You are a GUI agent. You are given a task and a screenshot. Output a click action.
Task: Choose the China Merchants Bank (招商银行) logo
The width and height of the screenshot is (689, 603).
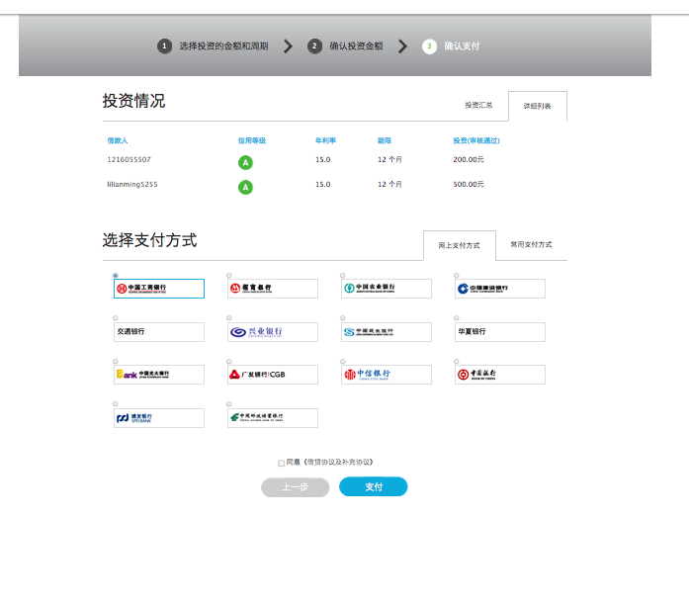272,289
